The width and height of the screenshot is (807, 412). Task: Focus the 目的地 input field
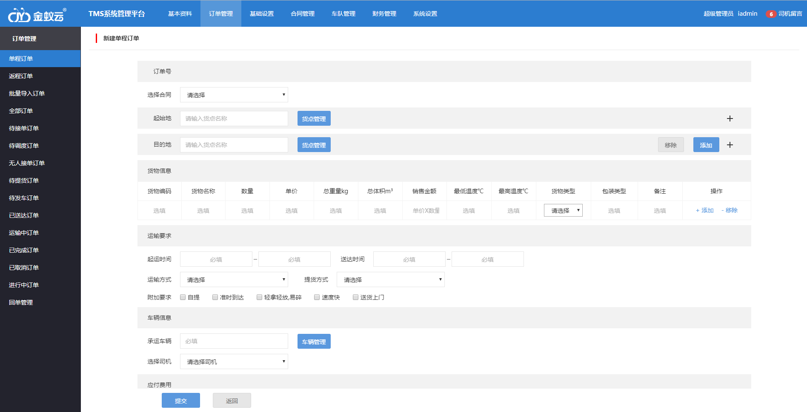[x=234, y=145]
